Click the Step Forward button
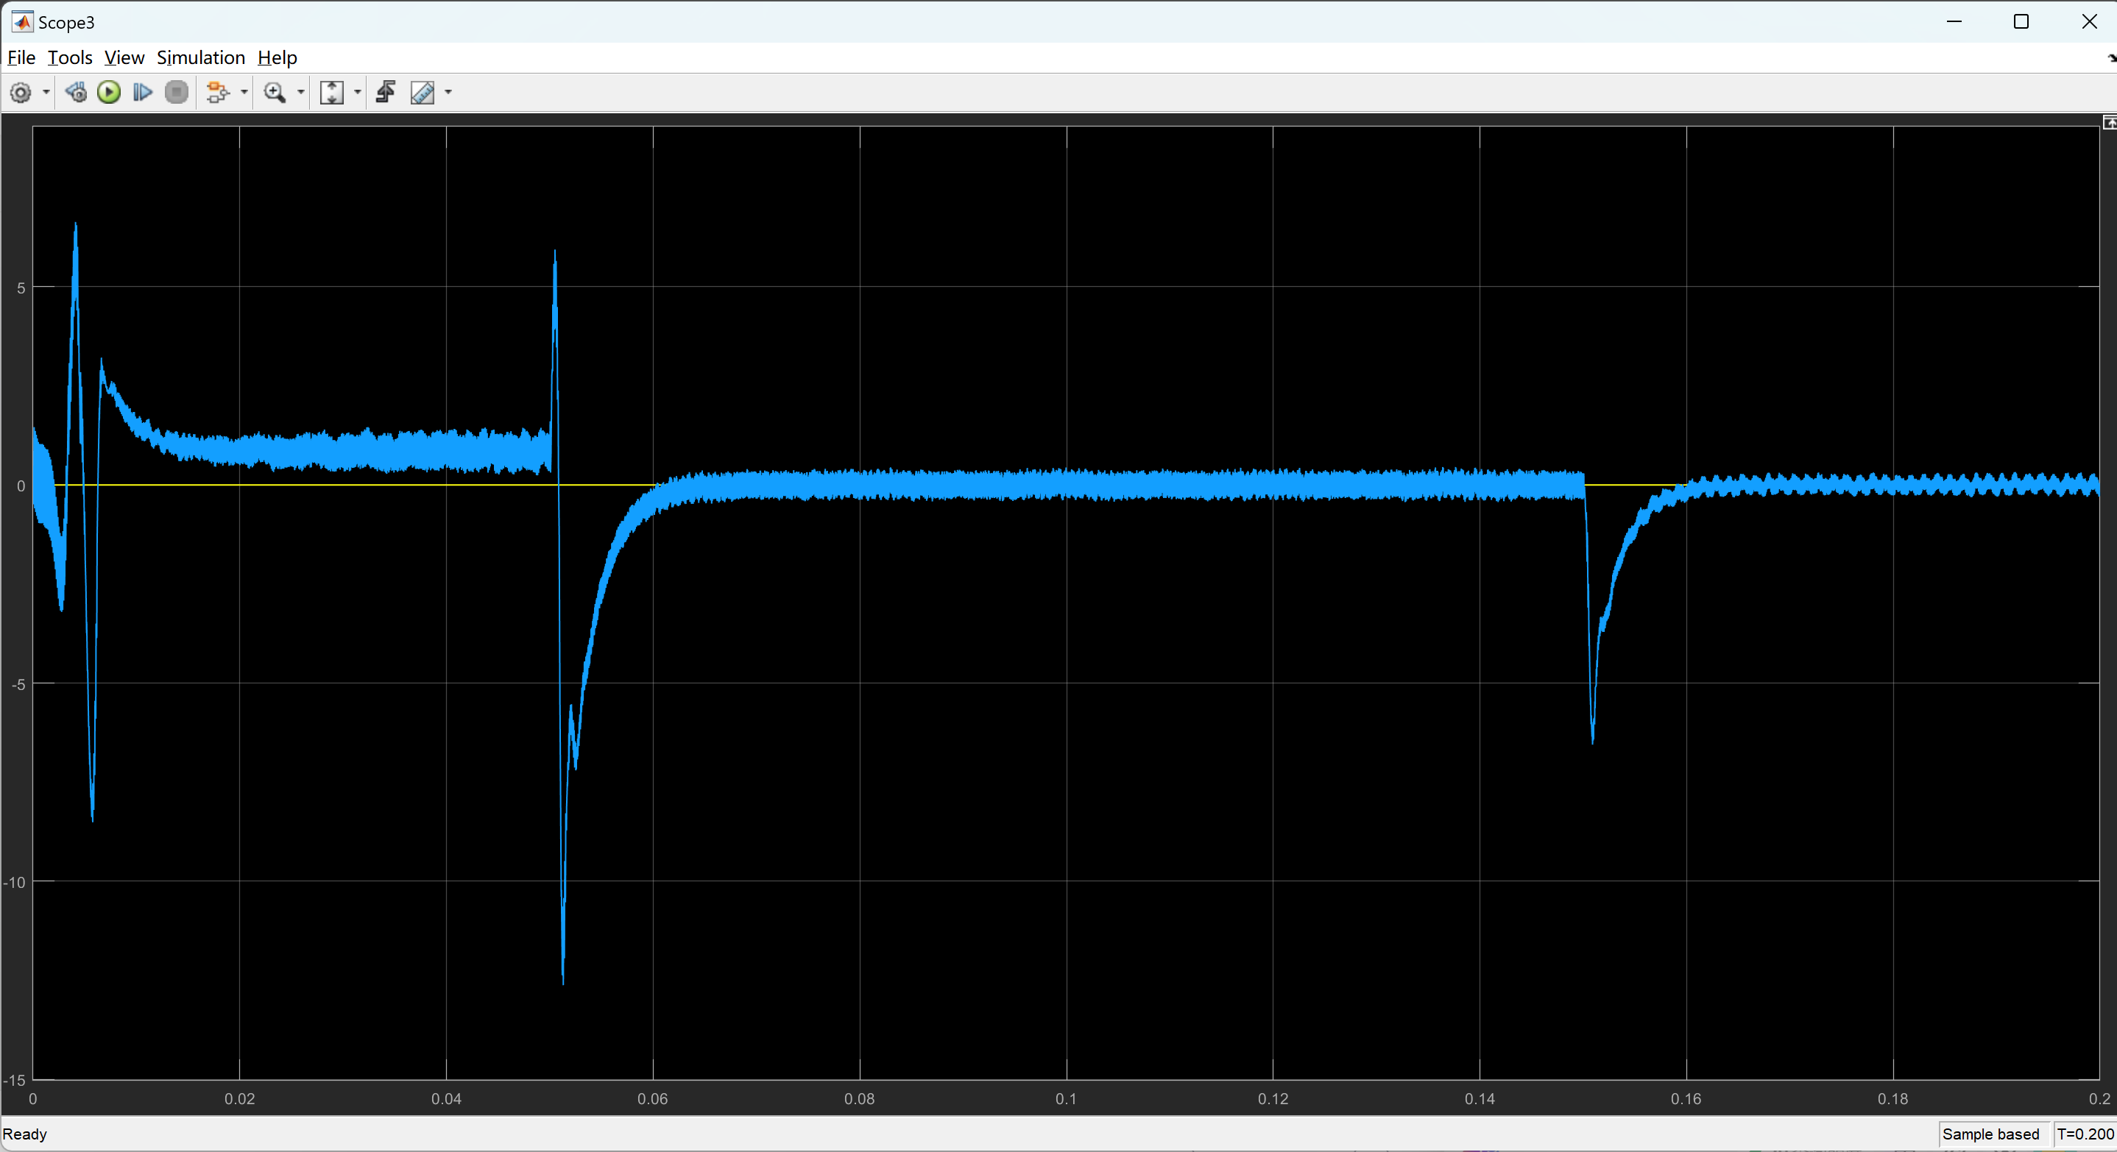The image size is (2117, 1152). click(x=143, y=93)
